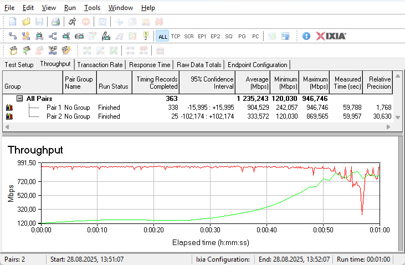Click the Add video pair TV icon
This screenshot has width=405, height=265.
(x=39, y=36)
